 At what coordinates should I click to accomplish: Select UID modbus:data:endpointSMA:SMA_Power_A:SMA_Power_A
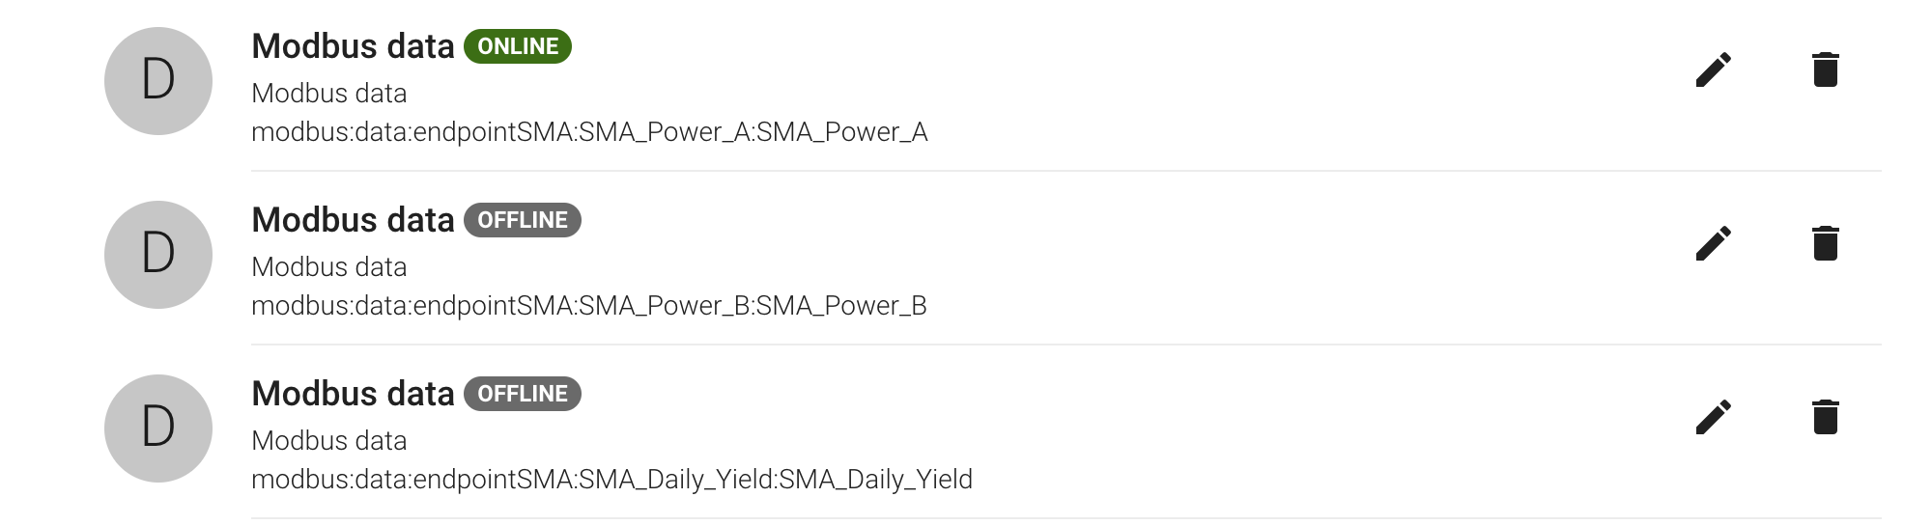[x=589, y=132]
